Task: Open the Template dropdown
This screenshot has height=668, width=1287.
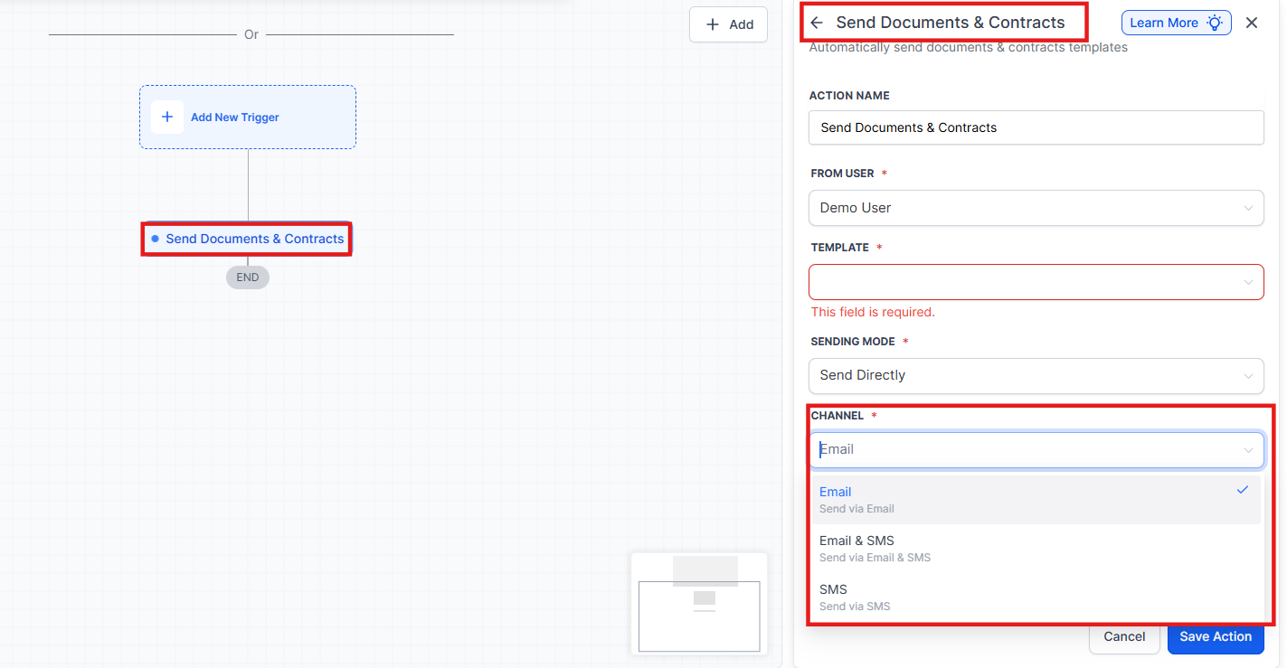Action: pyautogui.click(x=1036, y=282)
